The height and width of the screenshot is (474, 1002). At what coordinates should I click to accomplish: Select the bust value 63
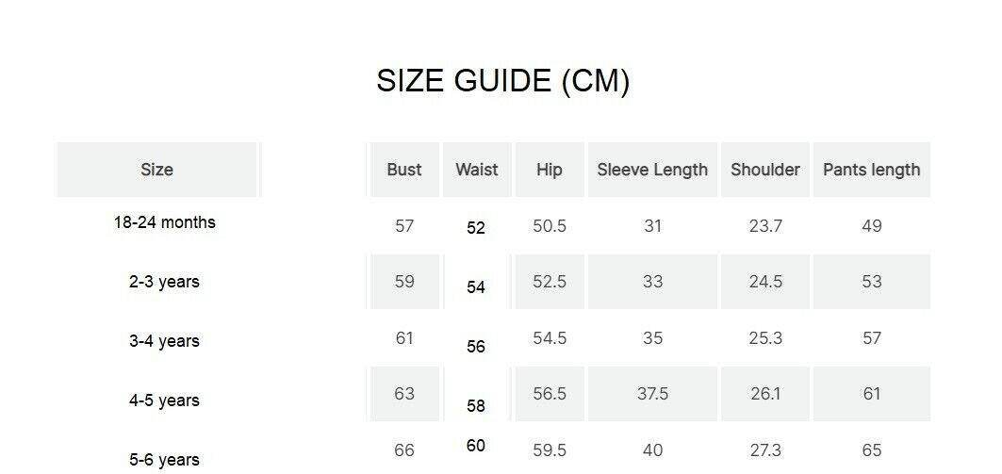404,394
